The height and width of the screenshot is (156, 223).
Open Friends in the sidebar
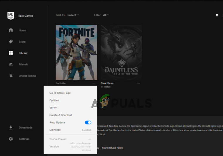(23, 64)
